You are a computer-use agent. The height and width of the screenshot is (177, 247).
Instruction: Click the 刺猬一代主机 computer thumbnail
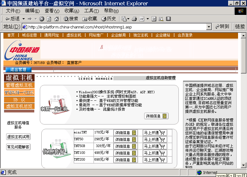click(x=56, y=104)
